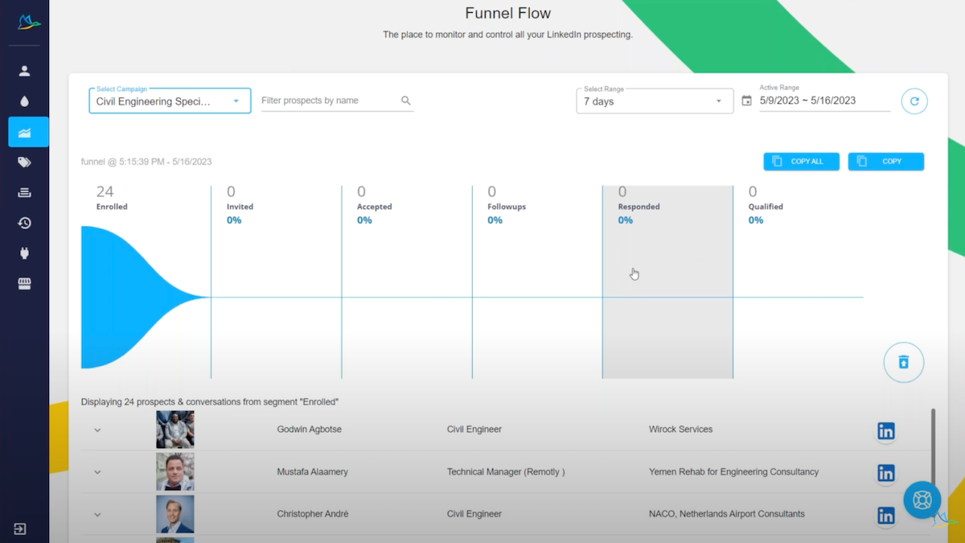Click the bird logo at sidebar top
The image size is (965, 543).
click(29, 22)
